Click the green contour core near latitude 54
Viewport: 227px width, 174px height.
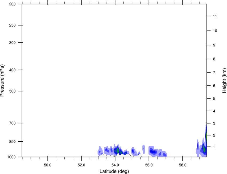pyautogui.click(x=118, y=150)
